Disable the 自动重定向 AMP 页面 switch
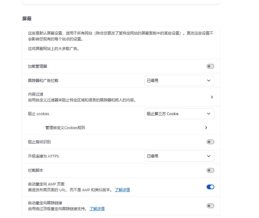Image resolution: width=259 pixels, height=218 pixels. tap(210, 187)
